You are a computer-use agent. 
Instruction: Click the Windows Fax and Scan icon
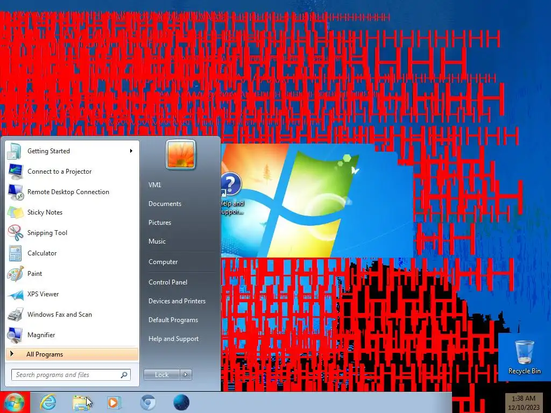15,314
